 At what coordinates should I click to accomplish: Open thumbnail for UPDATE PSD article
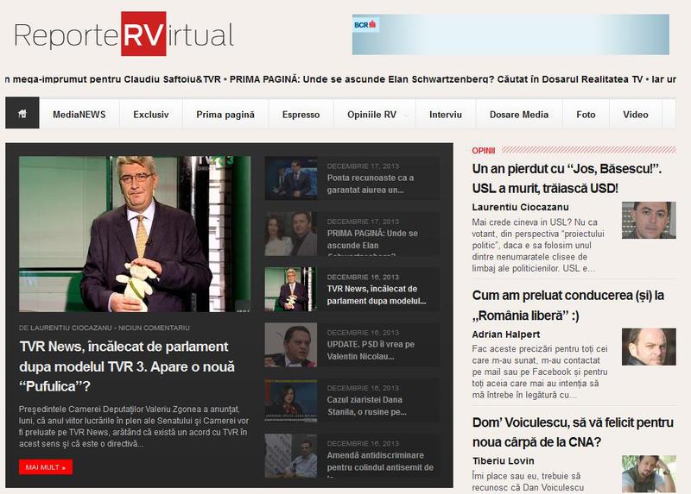pyautogui.click(x=291, y=345)
